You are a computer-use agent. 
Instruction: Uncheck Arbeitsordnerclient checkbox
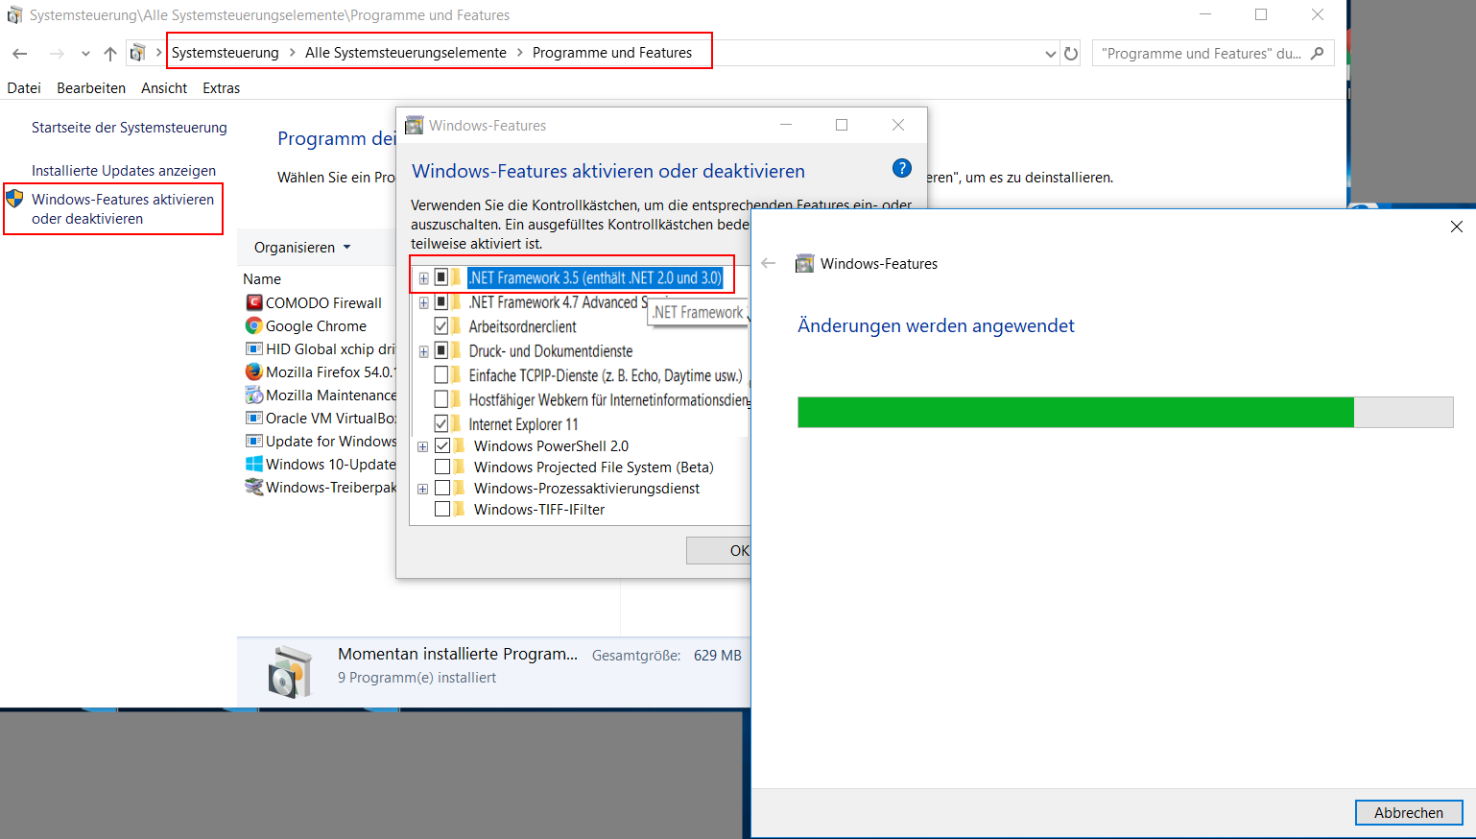point(441,325)
